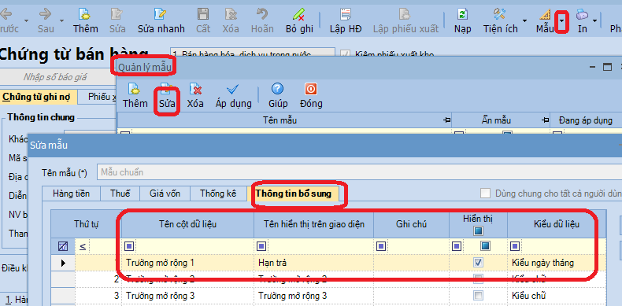This screenshot has width=622, height=306.
Task: Click Đóng to close template manager
Action: coord(311,96)
